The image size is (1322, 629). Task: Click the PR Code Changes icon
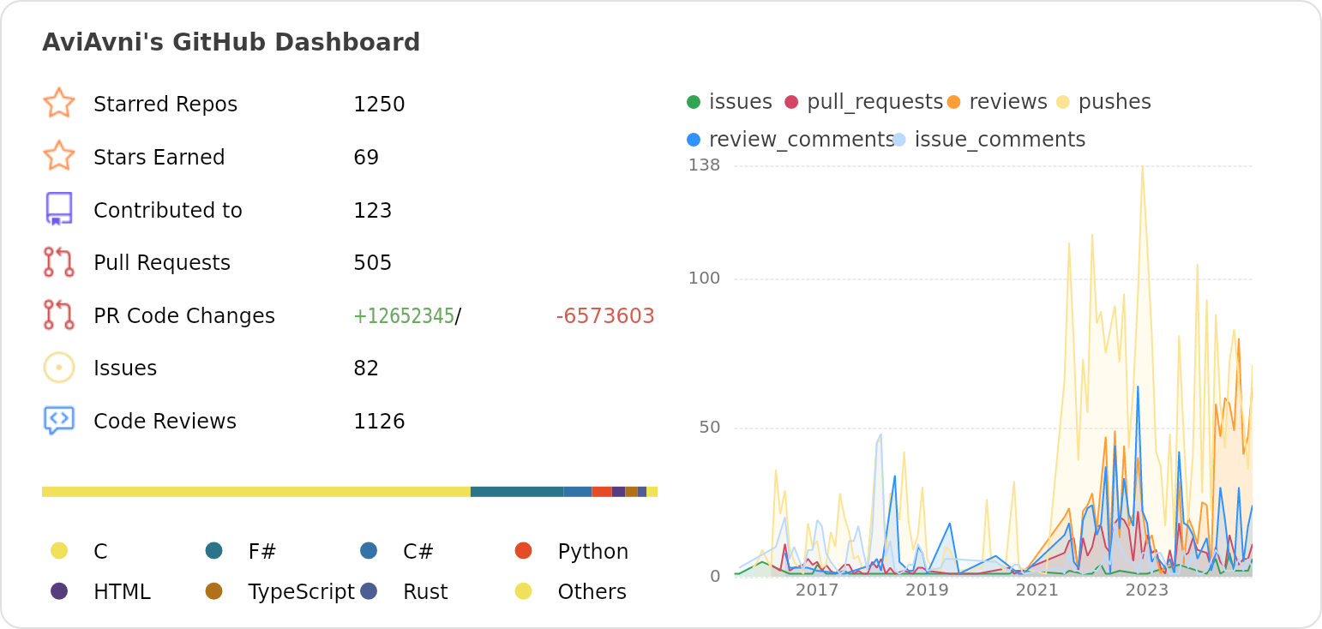coord(59,314)
